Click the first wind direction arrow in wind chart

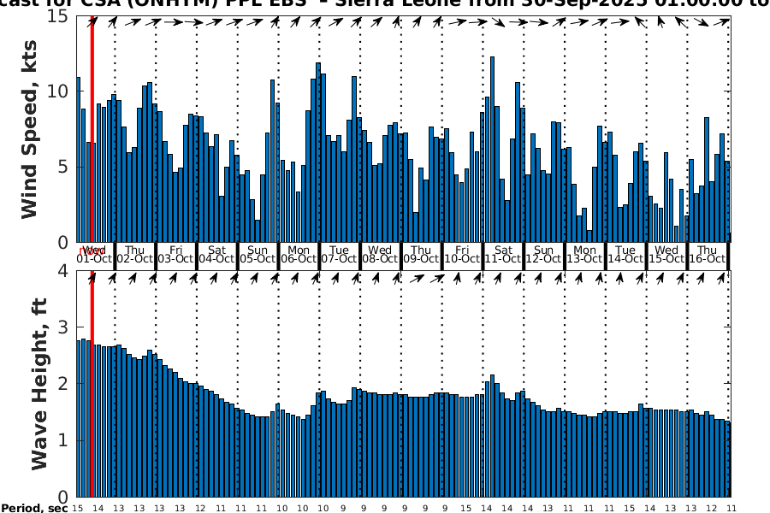[92, 21]
